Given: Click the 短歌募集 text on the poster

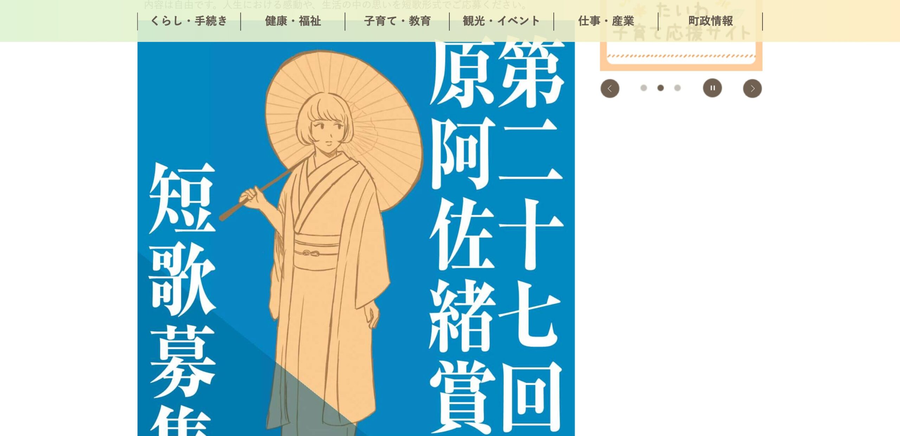Looking at the screenshot, I should 182,299.
